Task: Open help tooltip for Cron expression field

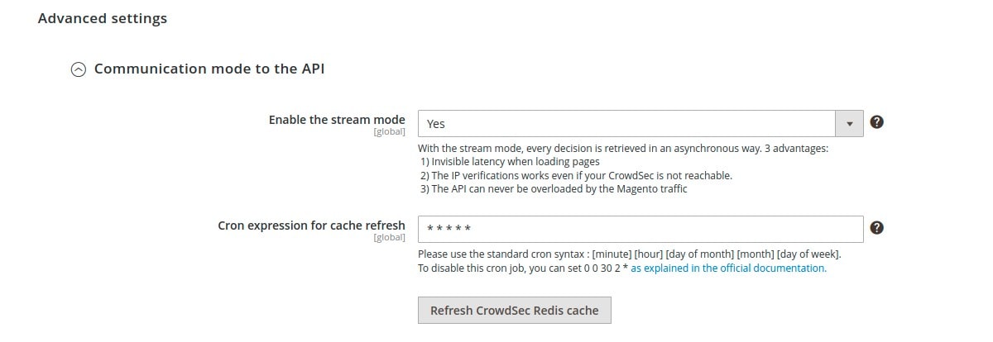Action: click(x=877, y=228)
